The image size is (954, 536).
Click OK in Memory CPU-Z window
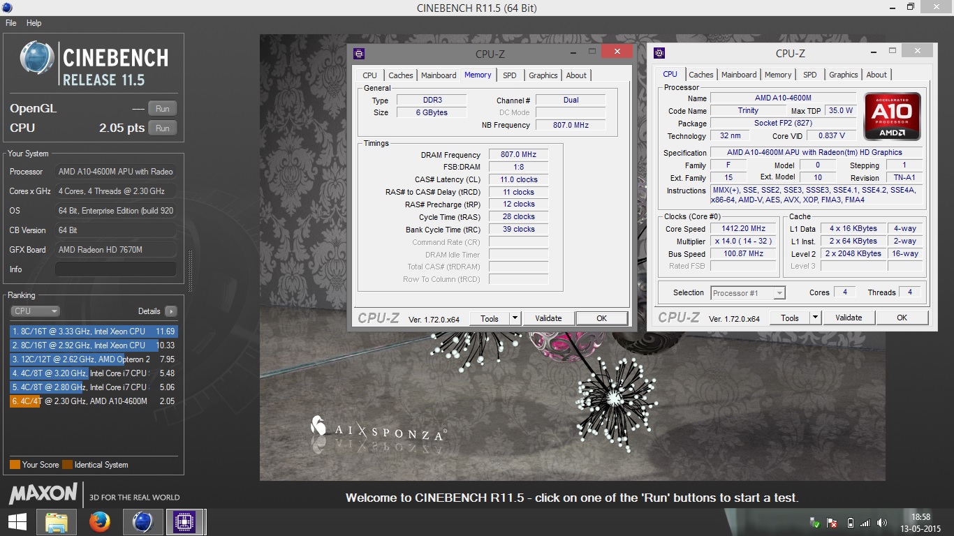pos(601,318)
